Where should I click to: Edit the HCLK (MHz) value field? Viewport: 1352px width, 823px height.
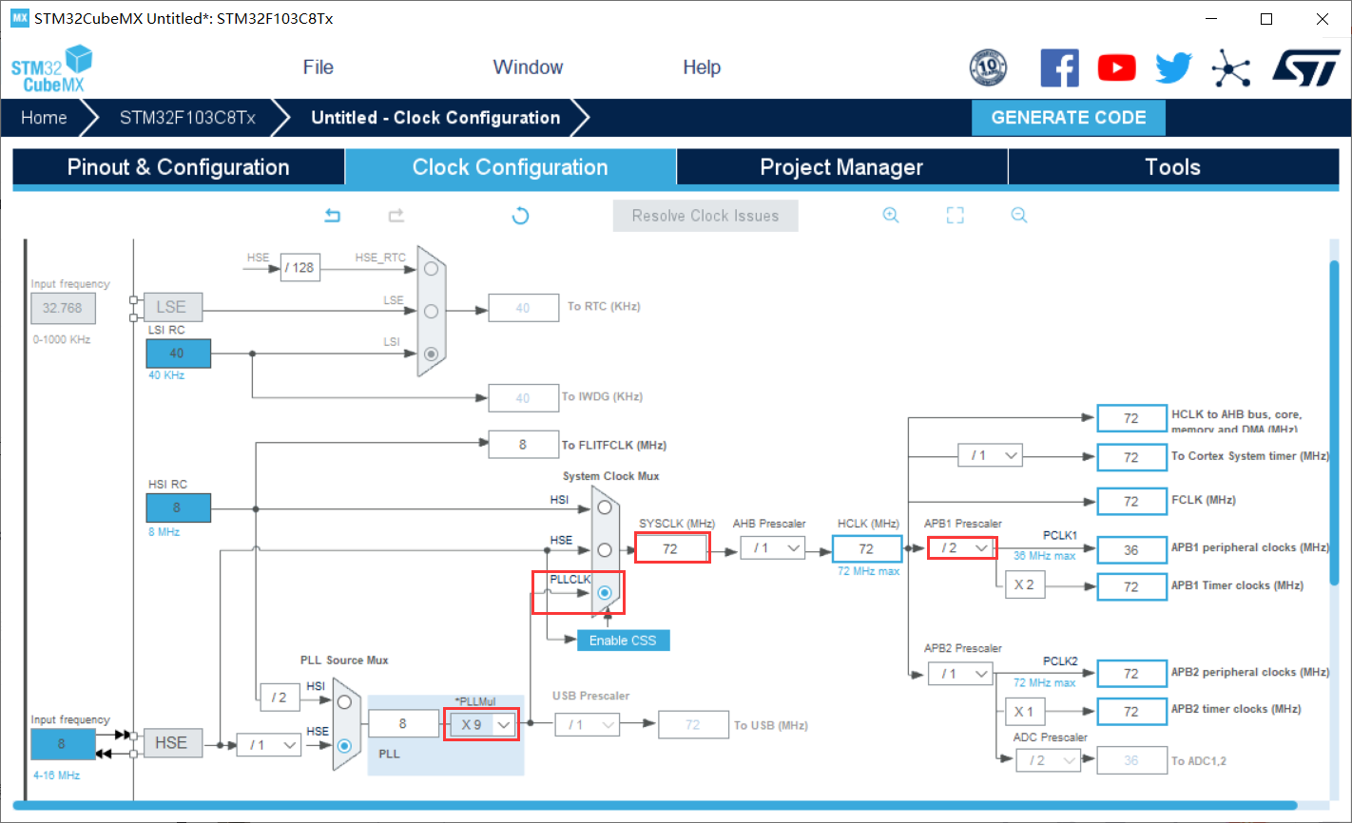tap(867, 548)
